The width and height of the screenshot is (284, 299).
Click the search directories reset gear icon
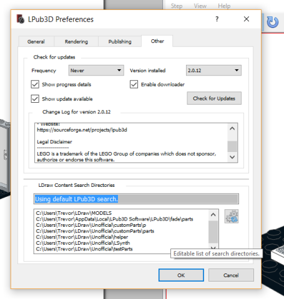tap(232, 216)
